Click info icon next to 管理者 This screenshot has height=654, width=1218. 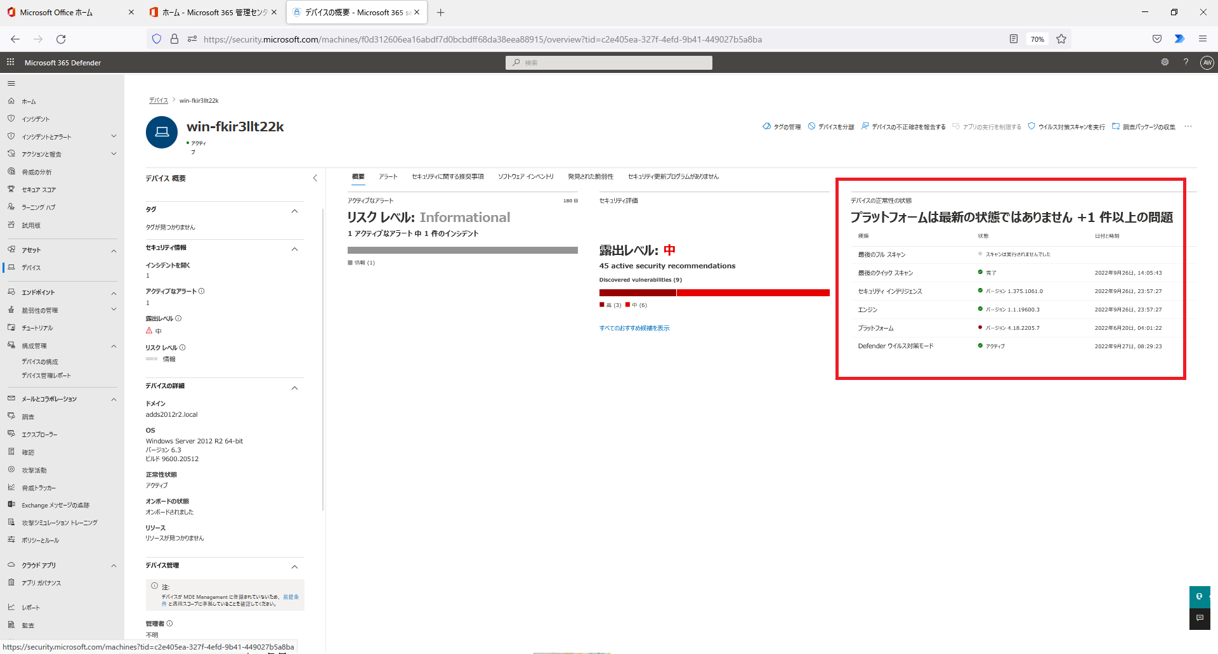169,624
